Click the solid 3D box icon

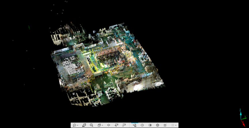pyautogui.click(x=157, y=125)
